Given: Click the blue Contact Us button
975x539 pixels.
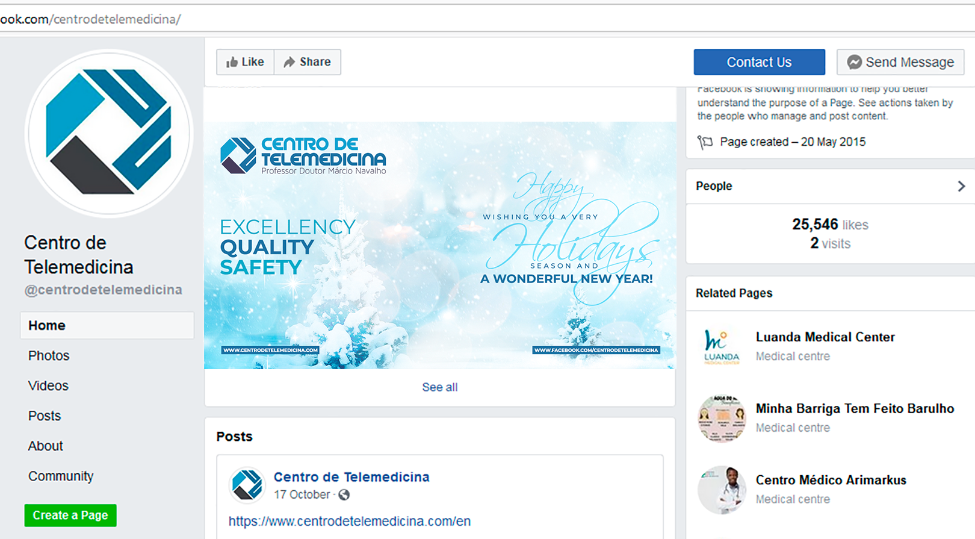Looking at the screenshot, I should coord(759,62).
